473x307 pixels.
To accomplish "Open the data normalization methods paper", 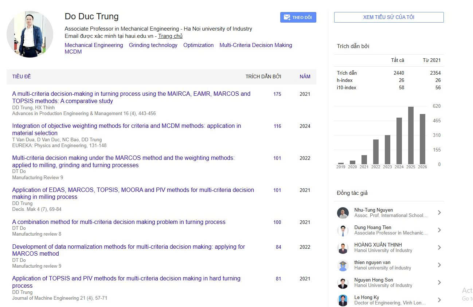I will click(129, 250).
